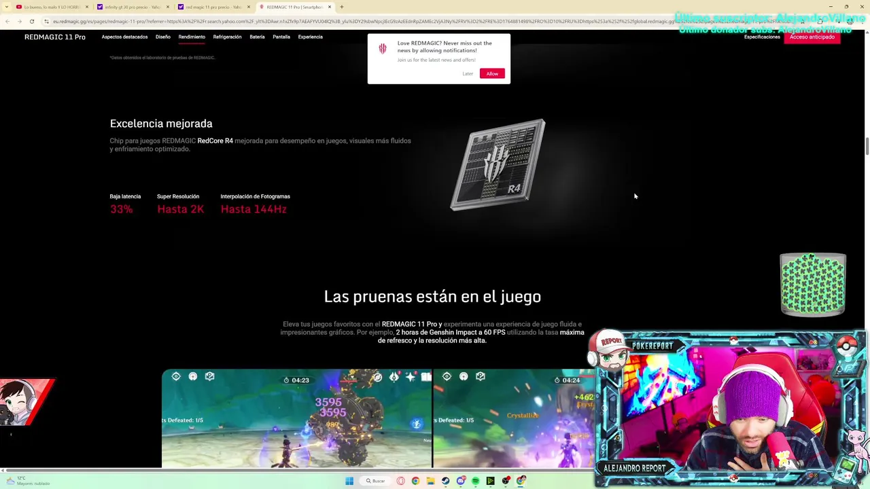The image size is (870, 489).
Task: Open the site info icon in address bar
Action: (x=46, y=21)
